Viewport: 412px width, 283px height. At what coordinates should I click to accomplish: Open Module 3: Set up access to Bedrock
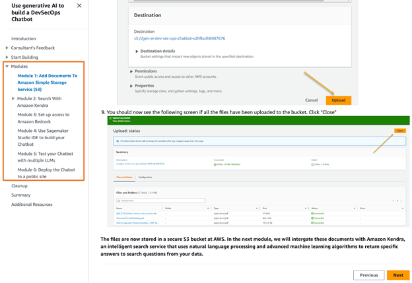[x=44, y=118]
